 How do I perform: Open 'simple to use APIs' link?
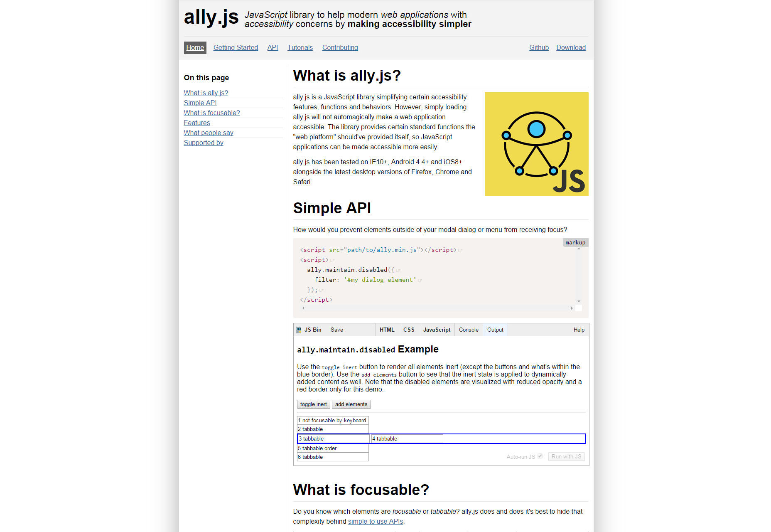click(376, 522)
